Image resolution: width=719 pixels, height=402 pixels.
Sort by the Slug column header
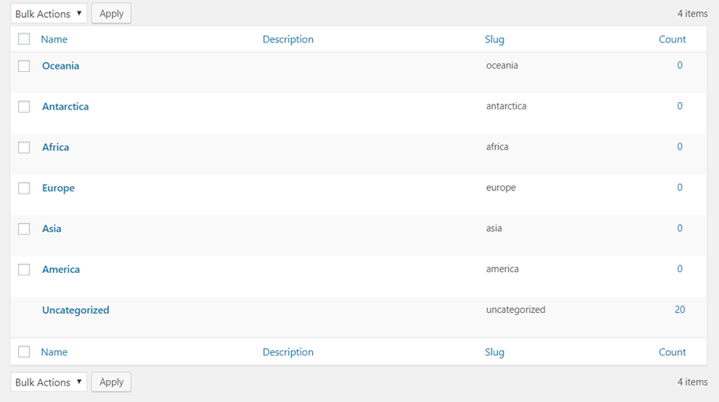click(x=494, y=39)
